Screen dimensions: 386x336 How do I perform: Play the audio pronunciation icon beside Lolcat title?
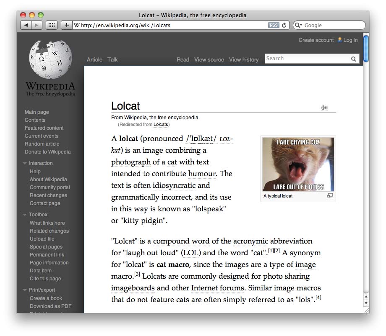pos(324,108)
